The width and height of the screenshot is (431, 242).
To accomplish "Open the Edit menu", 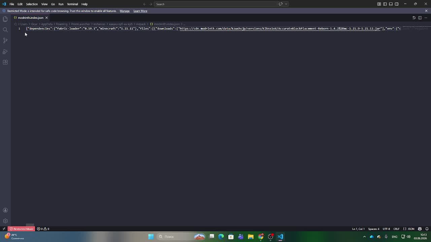I will (x=20, y=4).
